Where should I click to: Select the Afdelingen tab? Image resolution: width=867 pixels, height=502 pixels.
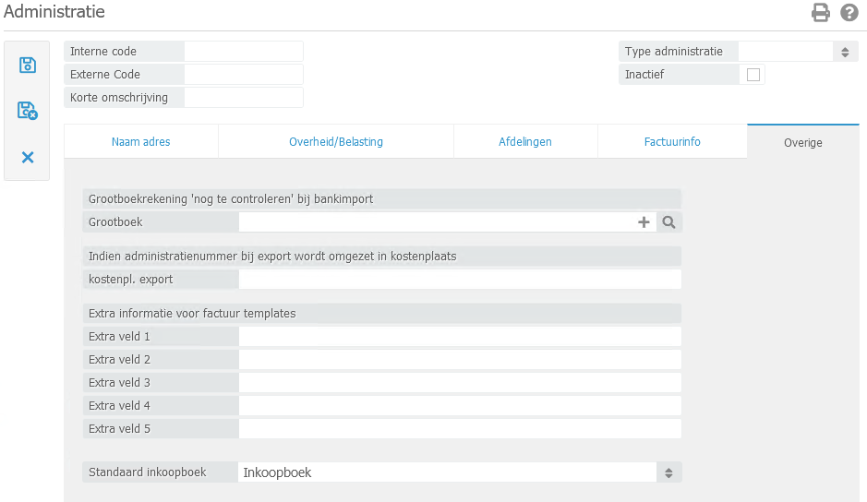[x=525, y=142]
